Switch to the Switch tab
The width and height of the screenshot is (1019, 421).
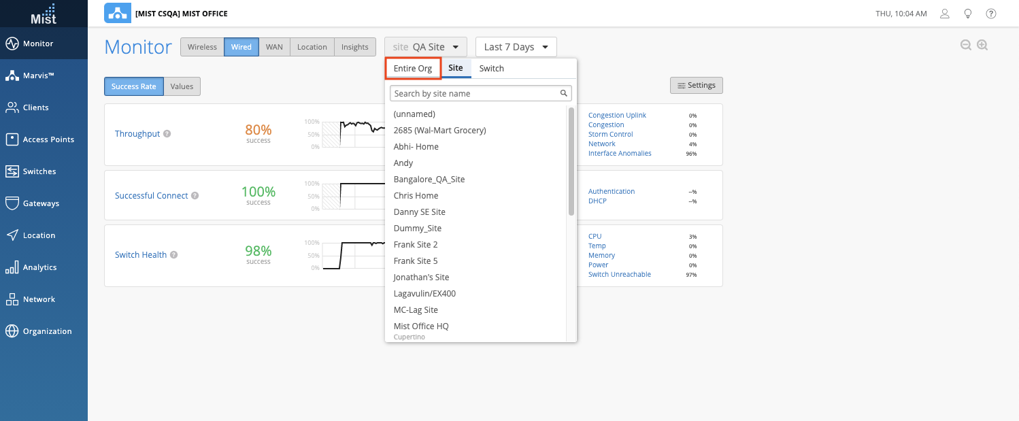point(491,69)
